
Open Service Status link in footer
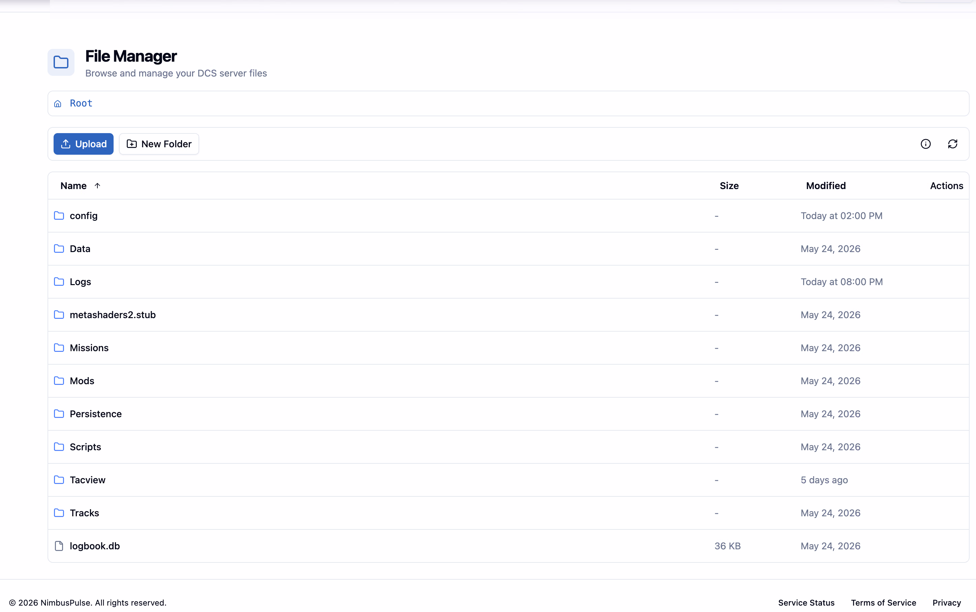pyautogui.click(x=806, y=603)
